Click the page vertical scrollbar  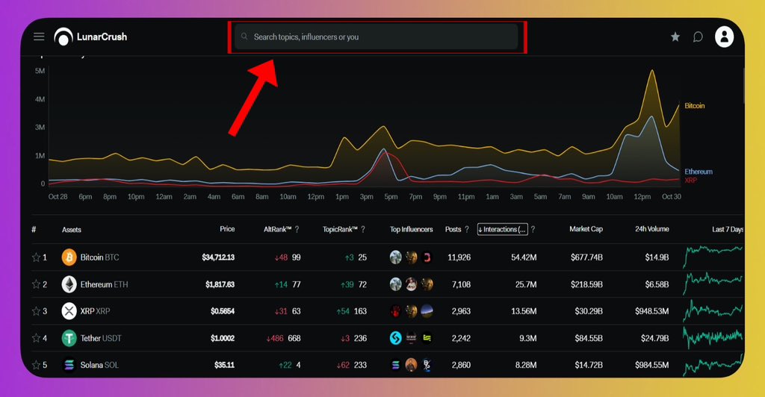[743, 85]
